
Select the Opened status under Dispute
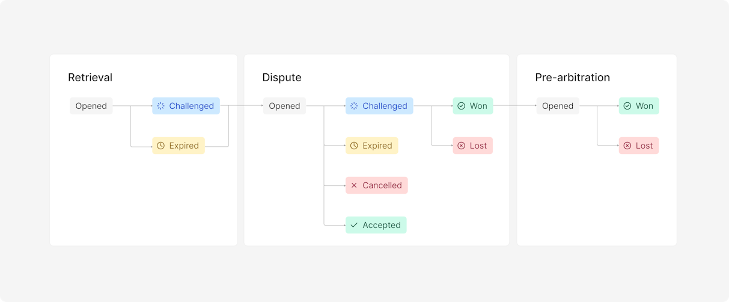[284, 106]
